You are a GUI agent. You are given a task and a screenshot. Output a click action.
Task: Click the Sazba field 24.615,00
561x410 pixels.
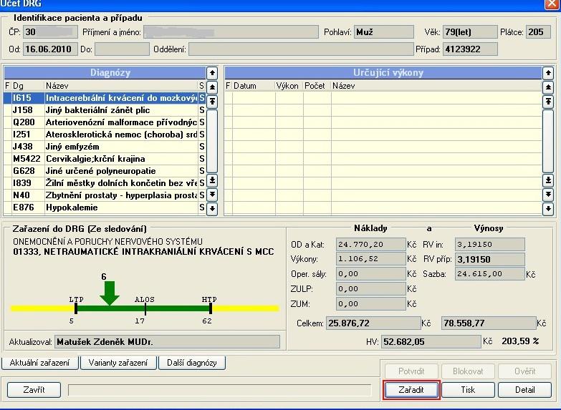point(490,274)
